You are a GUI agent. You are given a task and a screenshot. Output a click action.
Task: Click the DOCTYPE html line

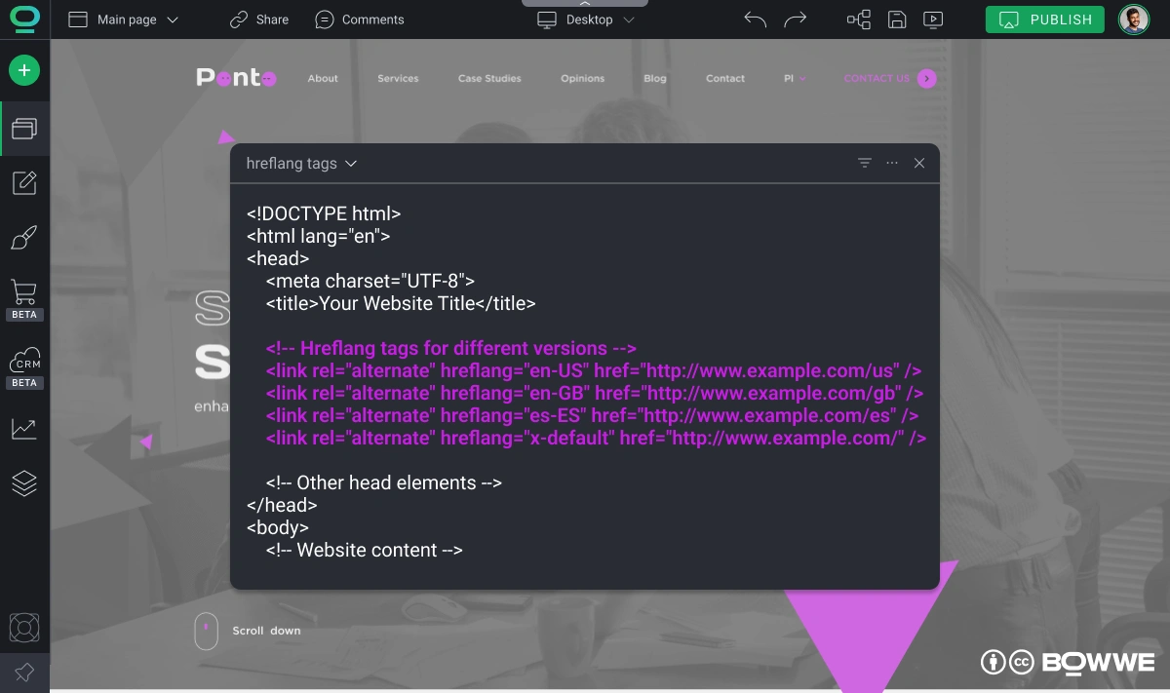tap(324, 214)
